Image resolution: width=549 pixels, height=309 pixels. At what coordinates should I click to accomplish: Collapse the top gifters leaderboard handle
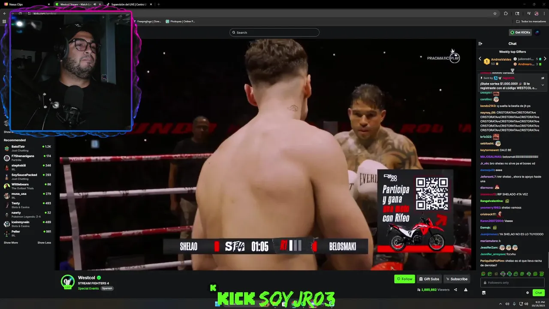[513, 70]
